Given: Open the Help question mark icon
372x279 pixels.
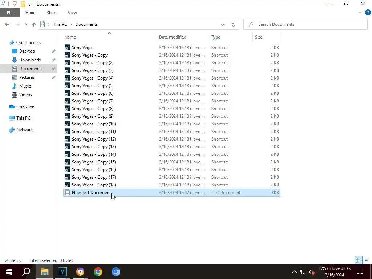Looking at the screenshot, I should 368,12.
